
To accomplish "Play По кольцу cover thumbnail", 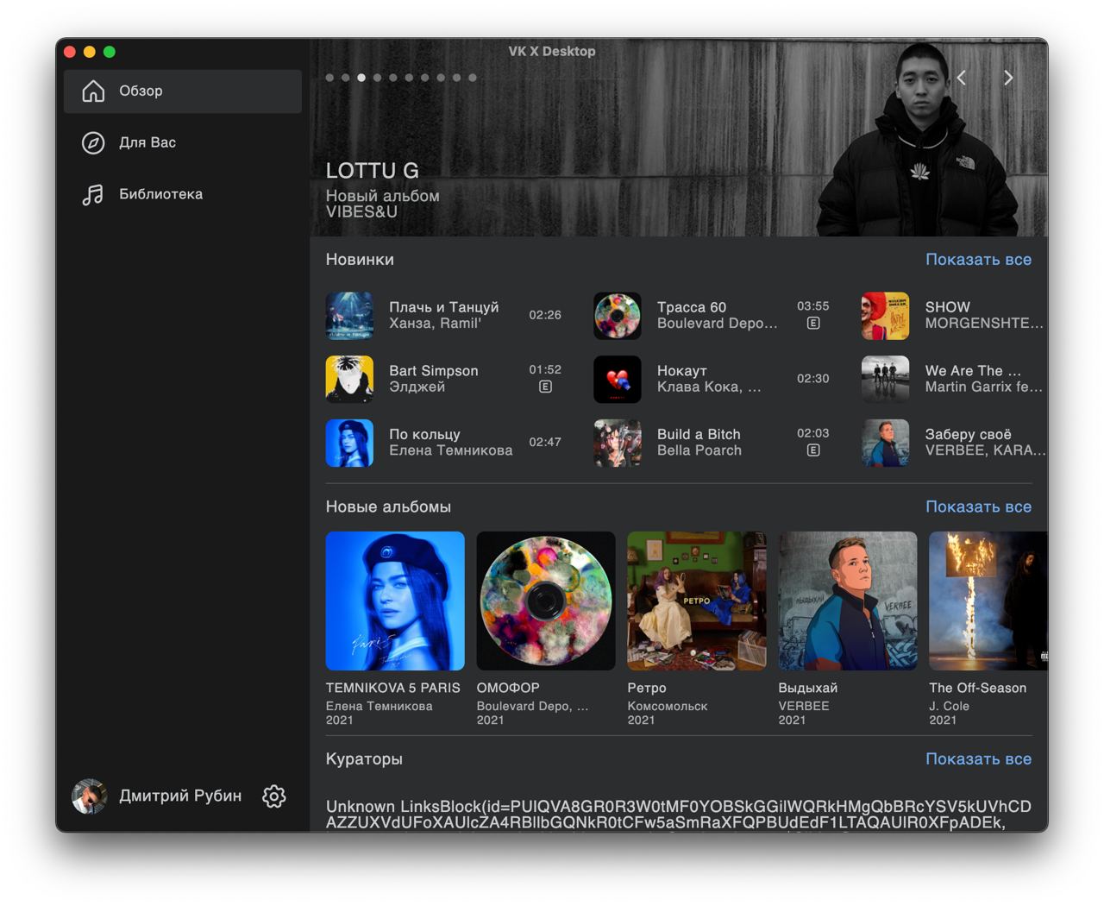I will click(x=349, y=443).
